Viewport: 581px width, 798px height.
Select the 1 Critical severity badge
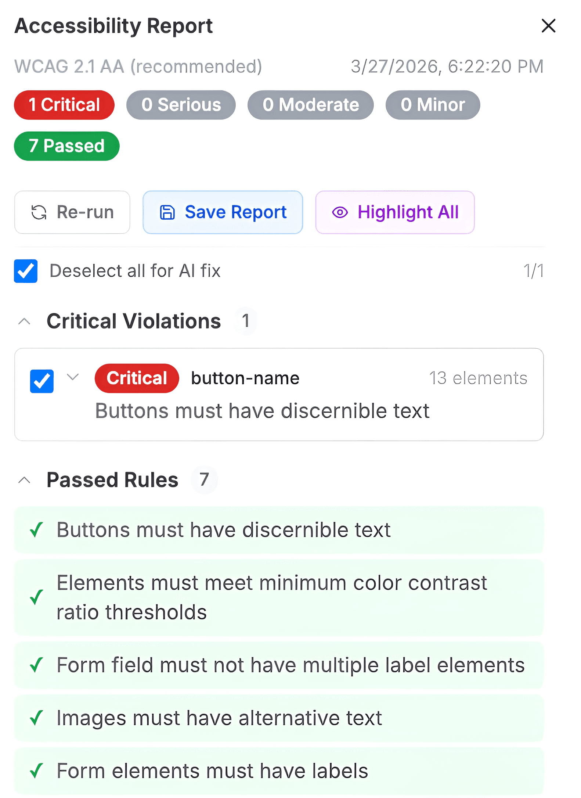click(64, 105)
